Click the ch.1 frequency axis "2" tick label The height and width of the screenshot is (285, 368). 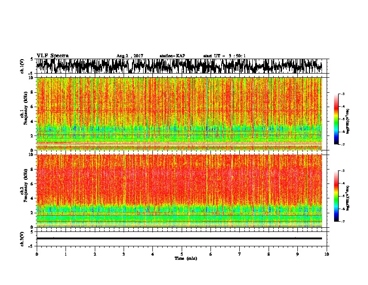33,136
